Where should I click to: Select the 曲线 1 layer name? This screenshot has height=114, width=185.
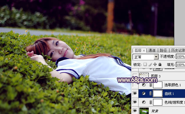[x=169, y=94]
